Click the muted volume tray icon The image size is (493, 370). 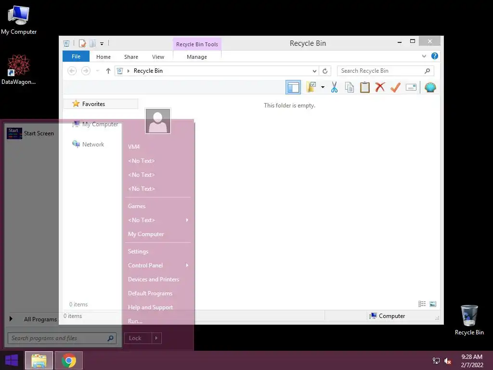[x=447, y=361]
